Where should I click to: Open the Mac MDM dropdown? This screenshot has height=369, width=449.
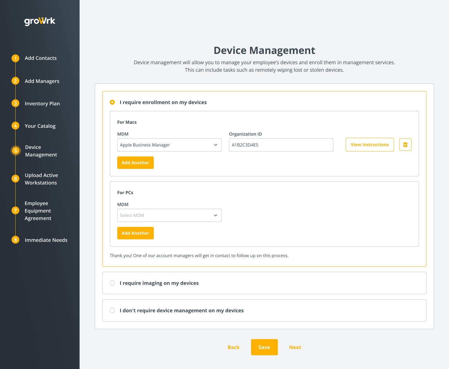[x=169, y=145]
